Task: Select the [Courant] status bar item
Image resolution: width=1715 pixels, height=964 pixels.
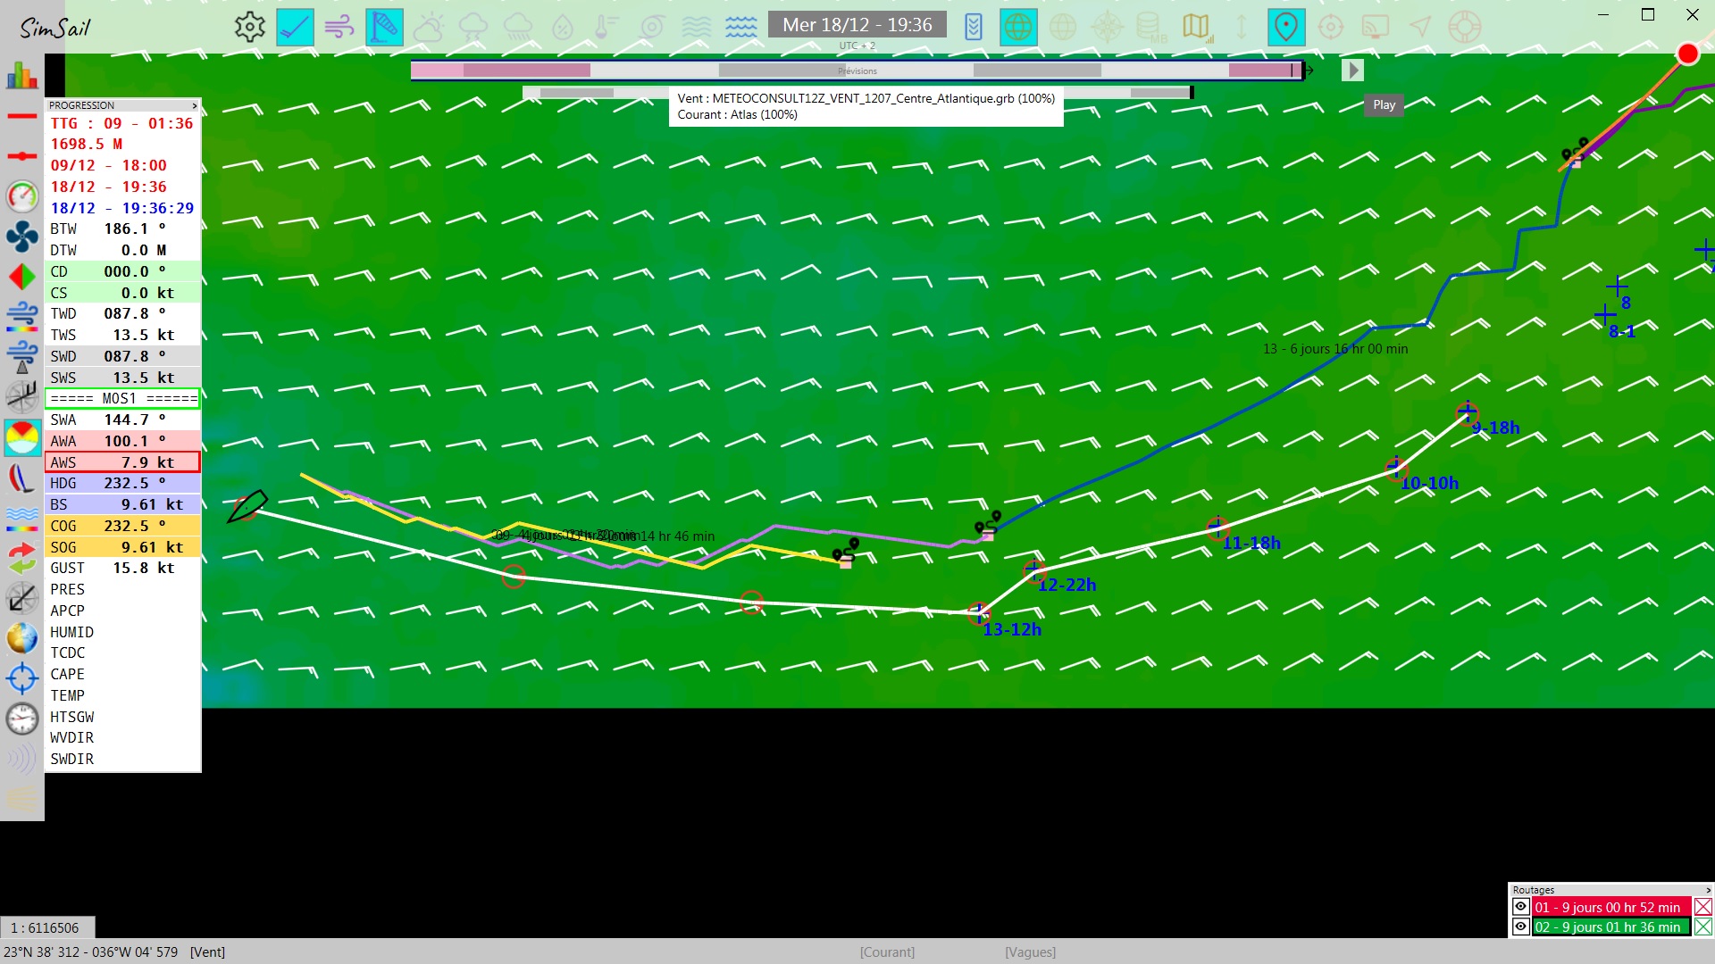Action: tap(887, 952)
